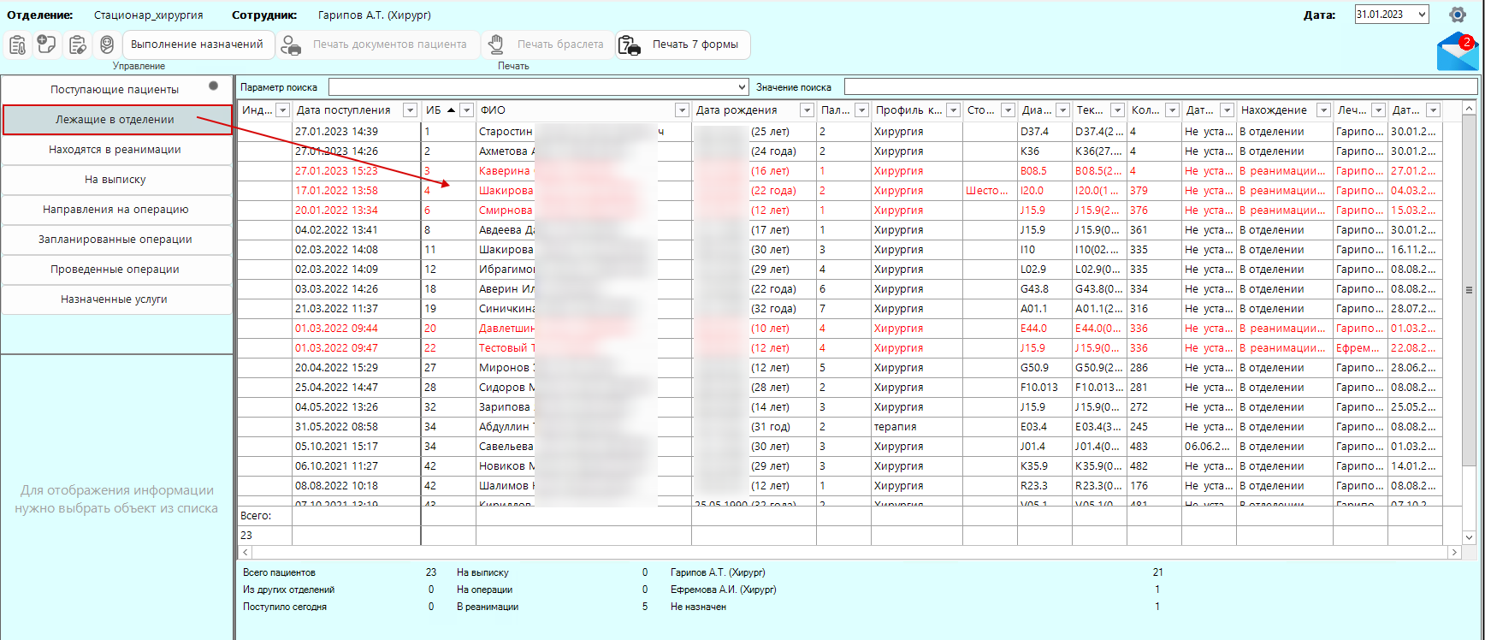Screen dimensions: 1485x640
Task: Open ФИО column filter dropdown
Action: pyautogui.click(x=682, y=110)
